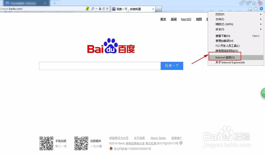The width and height of the screenshot is (265, 154).
Task: Click the 百度一下 search button
Action: tap(172, 66)
